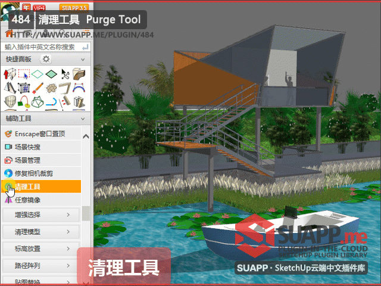Click the SUAPP 3.5 orange badge

click(x=74, y=8)
